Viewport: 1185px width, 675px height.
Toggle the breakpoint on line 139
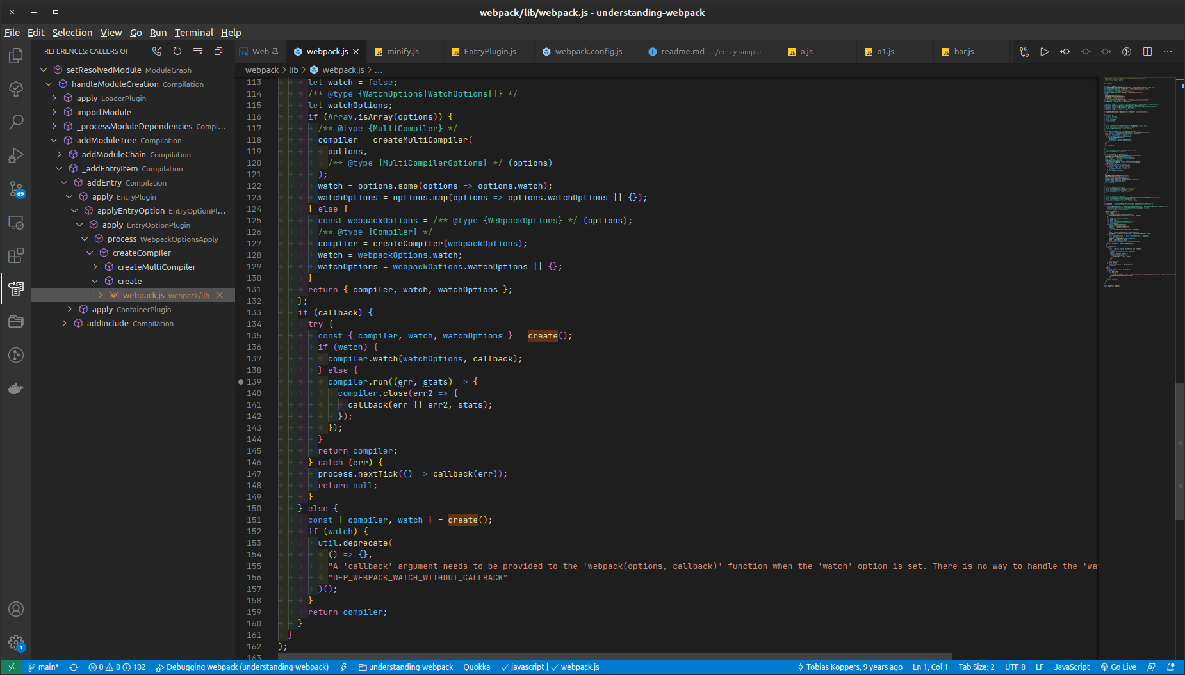[x=240, y=381]
